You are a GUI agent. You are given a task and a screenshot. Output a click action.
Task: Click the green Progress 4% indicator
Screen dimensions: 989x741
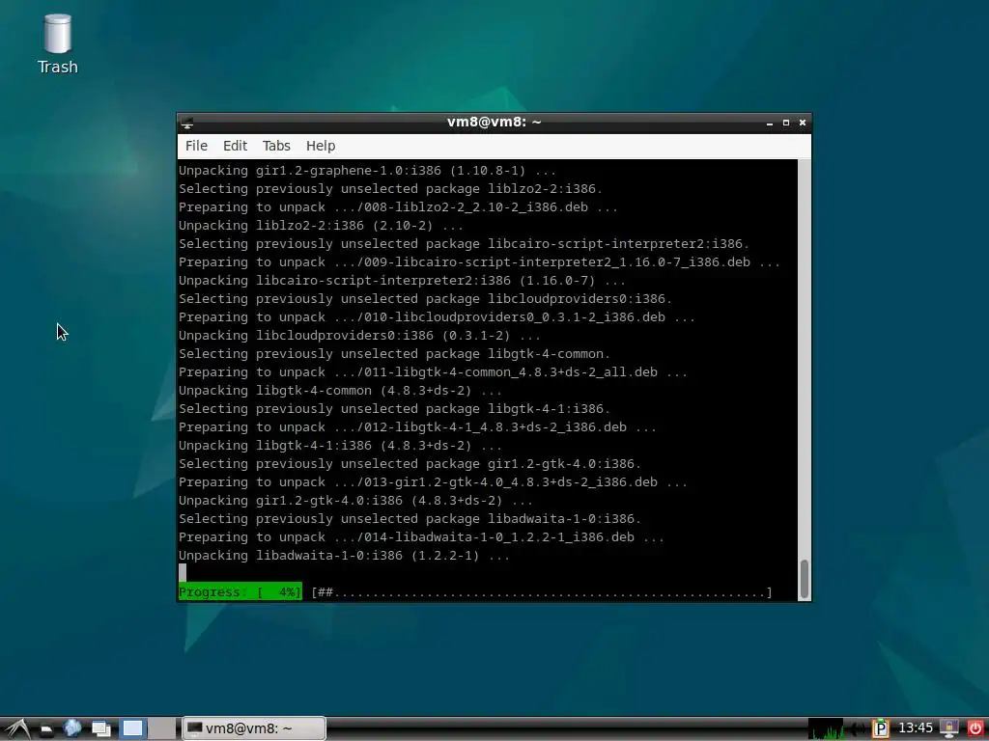click(240, 591)
